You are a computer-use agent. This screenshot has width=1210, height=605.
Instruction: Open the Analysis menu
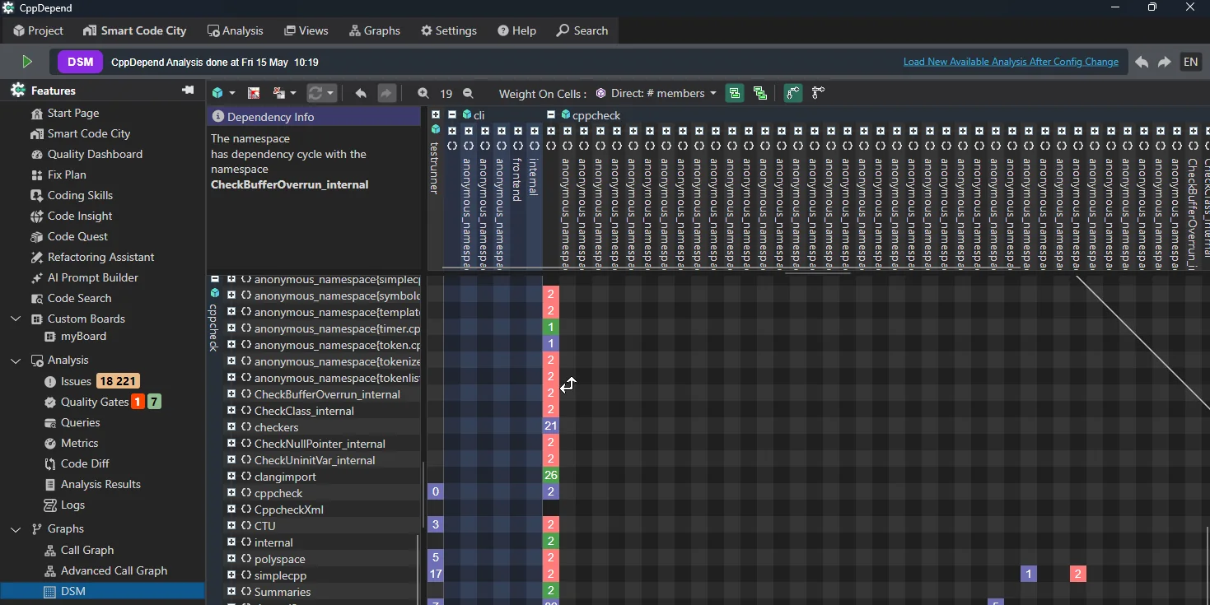236,30
